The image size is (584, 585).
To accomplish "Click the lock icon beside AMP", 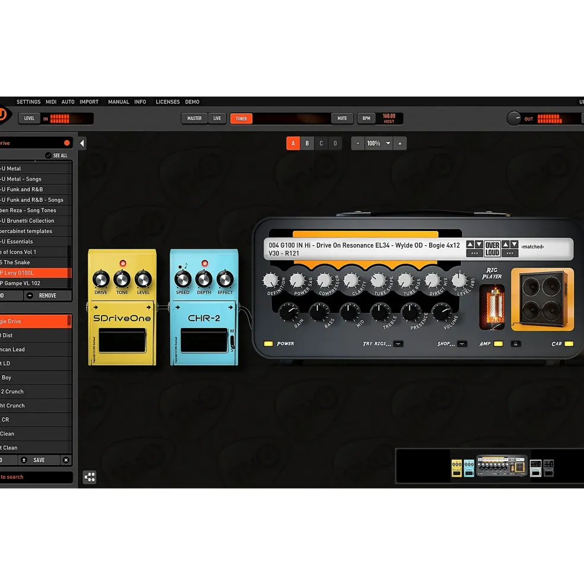I will [x=516, y=344].
